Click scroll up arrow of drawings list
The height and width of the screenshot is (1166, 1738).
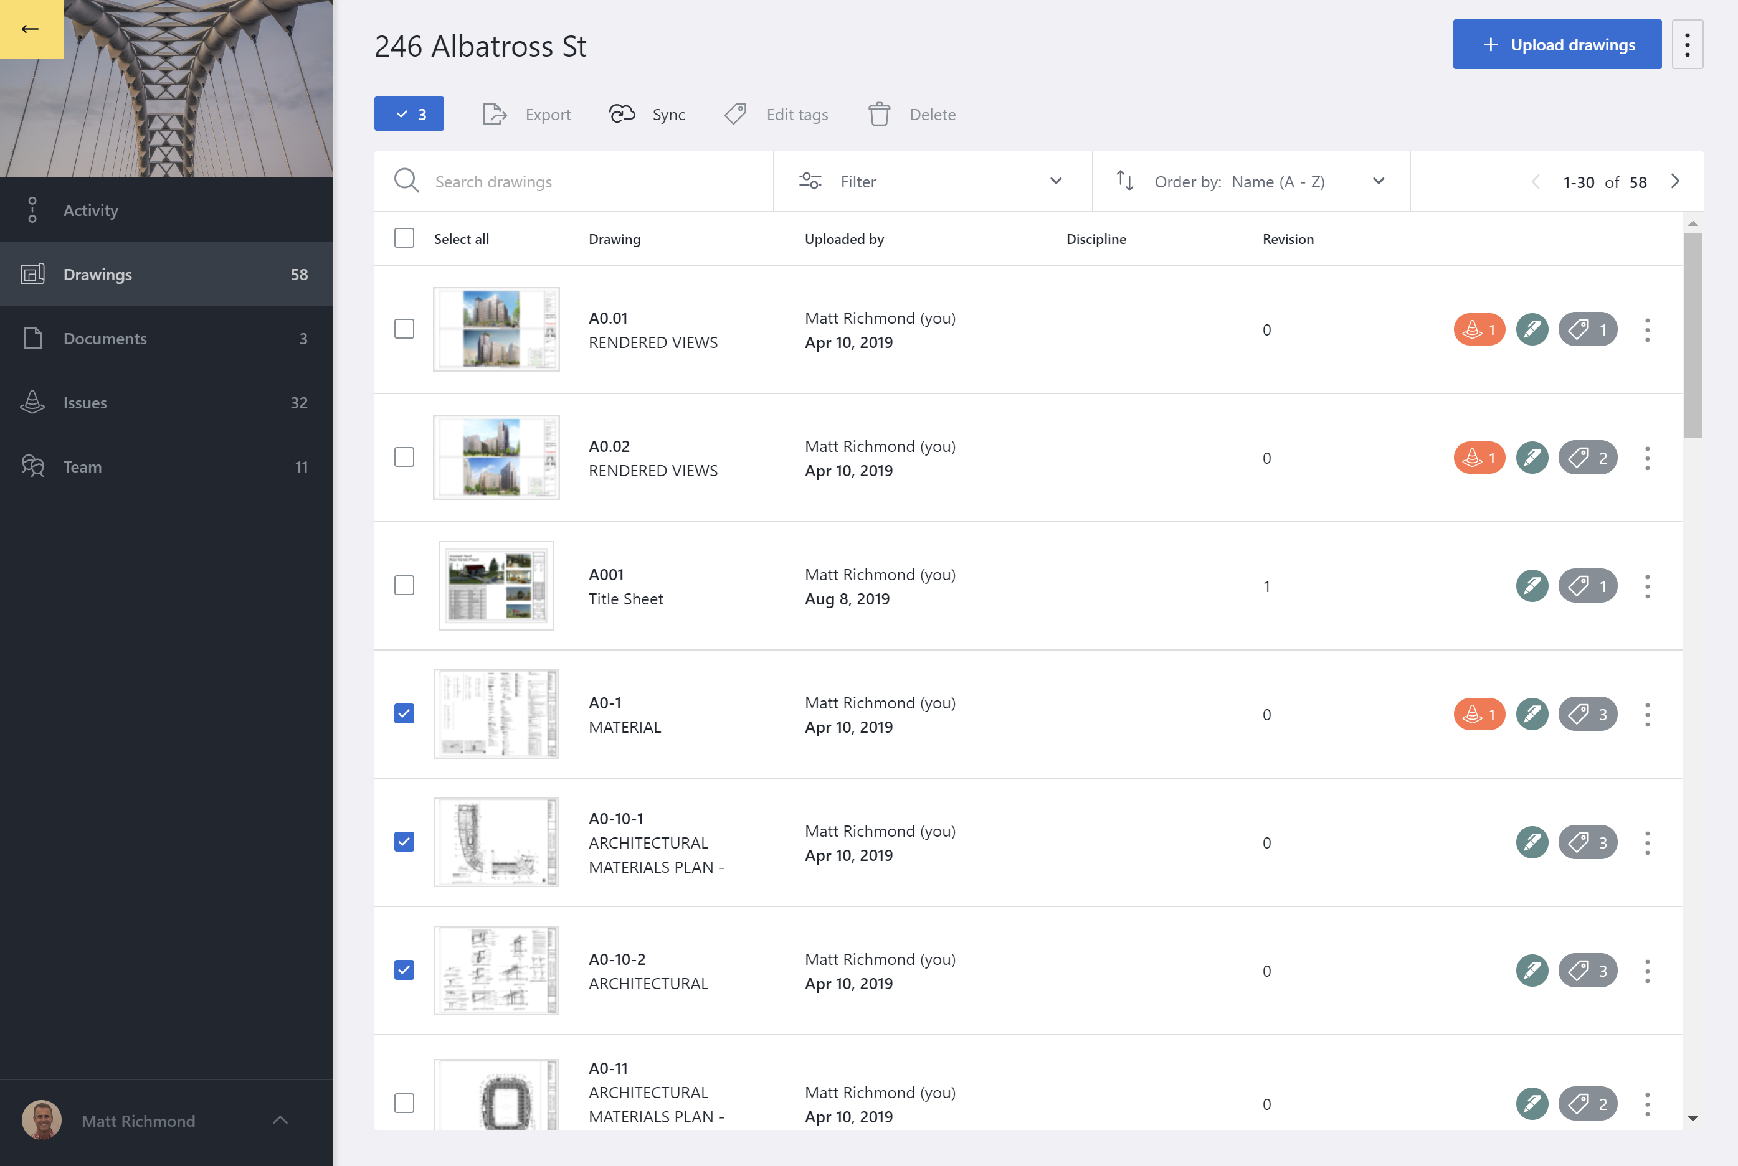pos(1693,223)
